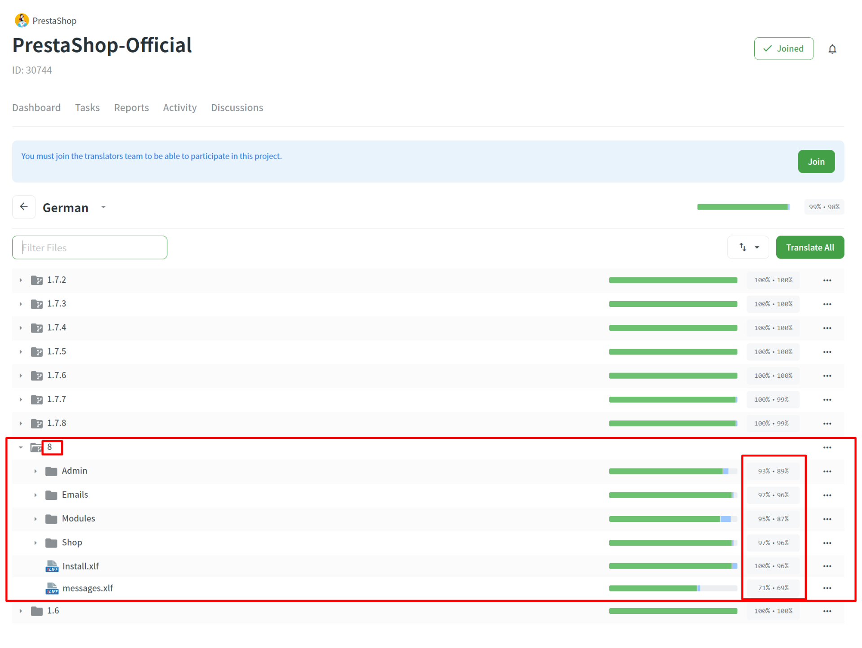This screenshot has width=862, height=648.
Task: Switch to the Reports tab
Action: 131,108
